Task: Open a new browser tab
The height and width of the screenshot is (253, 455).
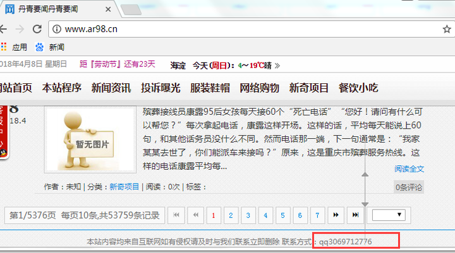Action: (131, 9)
